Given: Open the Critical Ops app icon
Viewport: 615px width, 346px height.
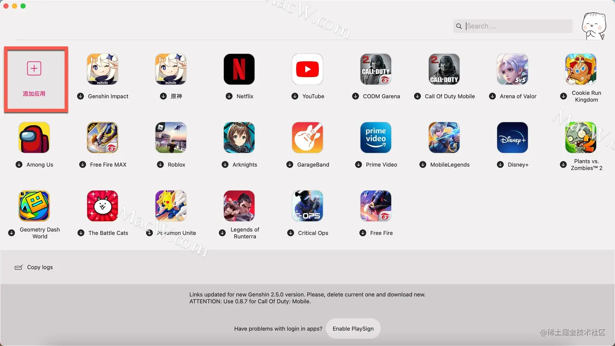Looking at the screenshot, I should coord(307,206).
